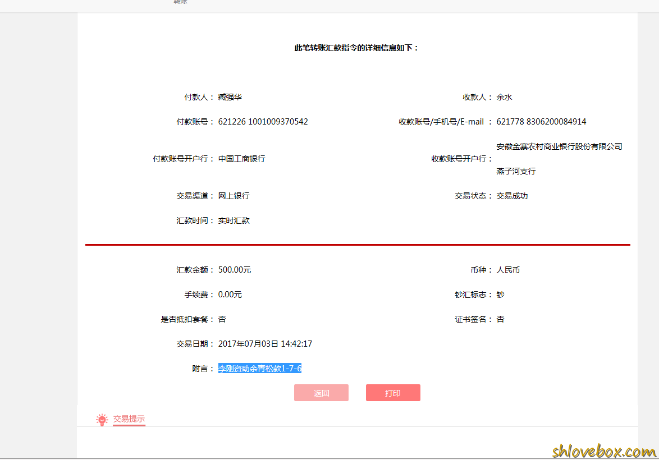The width and height of the screenshot is (659, 460).
Task: Click the 附言 label
Action: point(203,369)
